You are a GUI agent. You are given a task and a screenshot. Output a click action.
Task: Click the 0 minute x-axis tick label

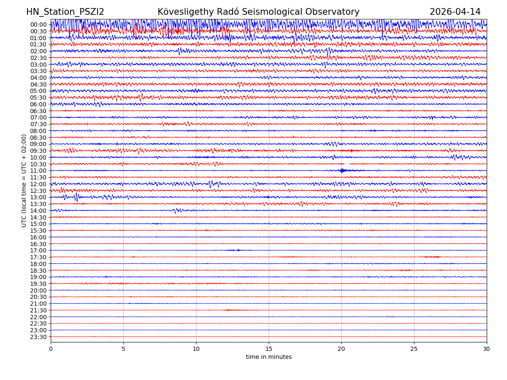[51, 349]
